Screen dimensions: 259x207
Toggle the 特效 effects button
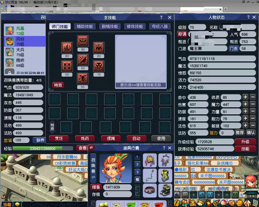click(58, 85)
